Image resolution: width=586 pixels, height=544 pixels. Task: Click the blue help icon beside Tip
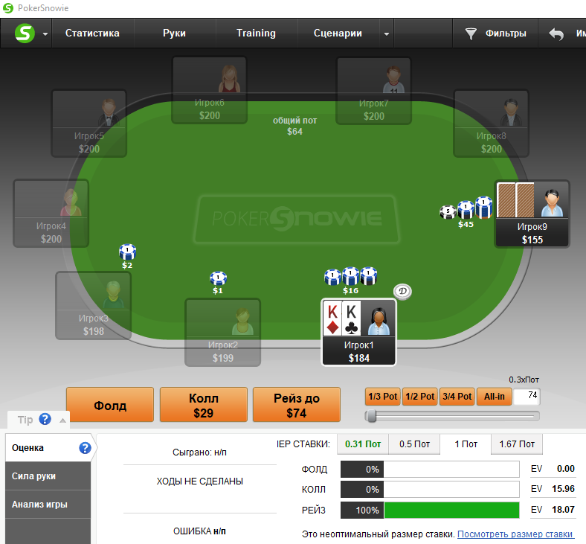[x=45, y=419]
